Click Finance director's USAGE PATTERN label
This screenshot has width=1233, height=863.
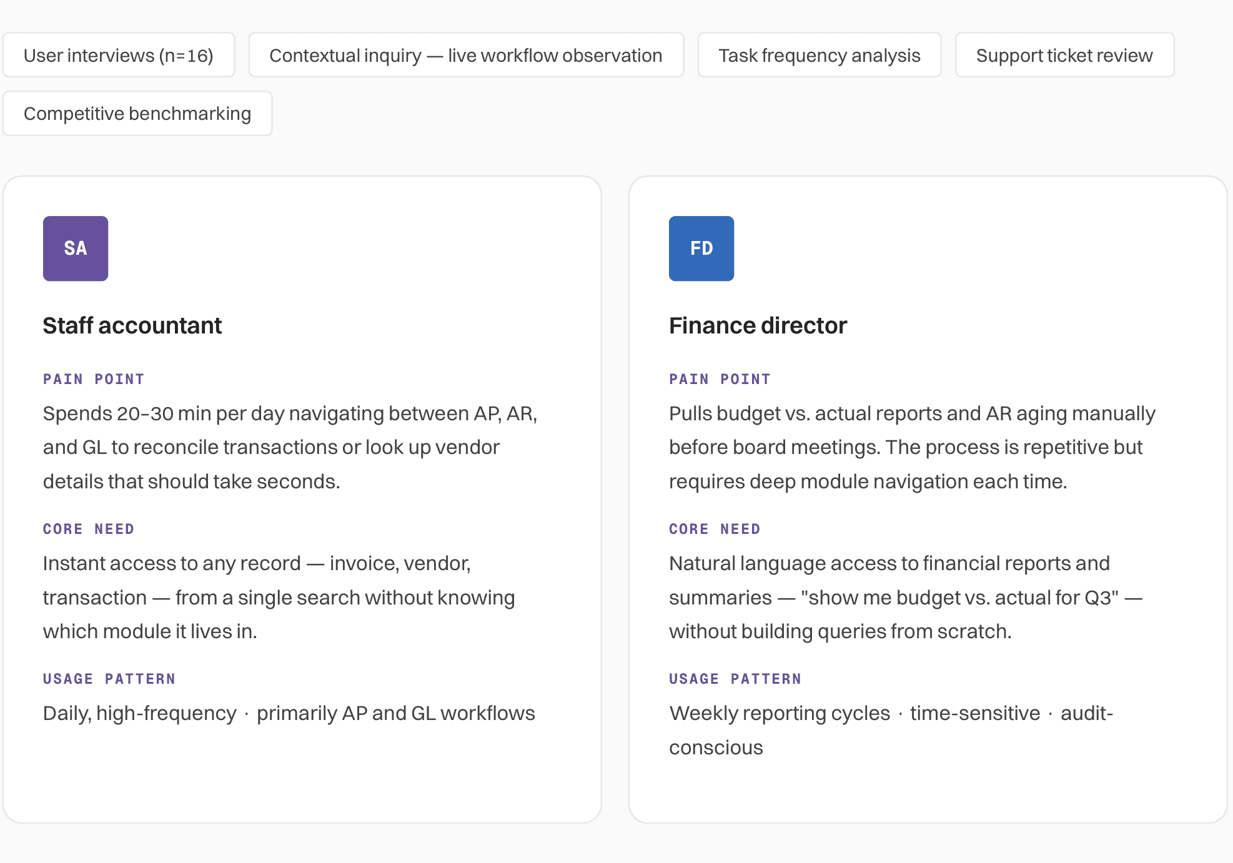pyautogui.click(x=735, y=679)
